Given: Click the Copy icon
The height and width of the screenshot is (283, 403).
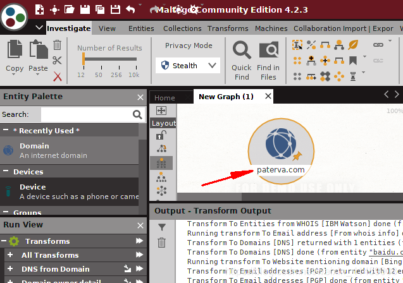Looking at the screenshot, I should click(15, 49).
